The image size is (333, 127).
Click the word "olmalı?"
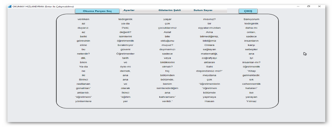167,67
